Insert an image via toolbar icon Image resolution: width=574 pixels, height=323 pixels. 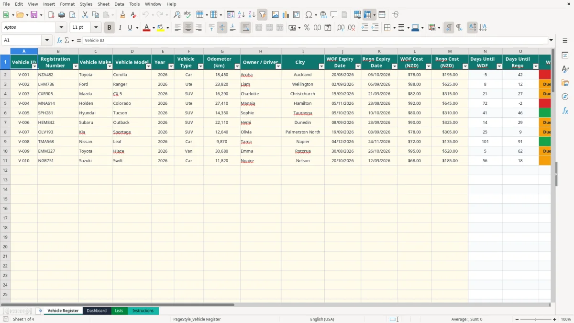click(276, 15)
